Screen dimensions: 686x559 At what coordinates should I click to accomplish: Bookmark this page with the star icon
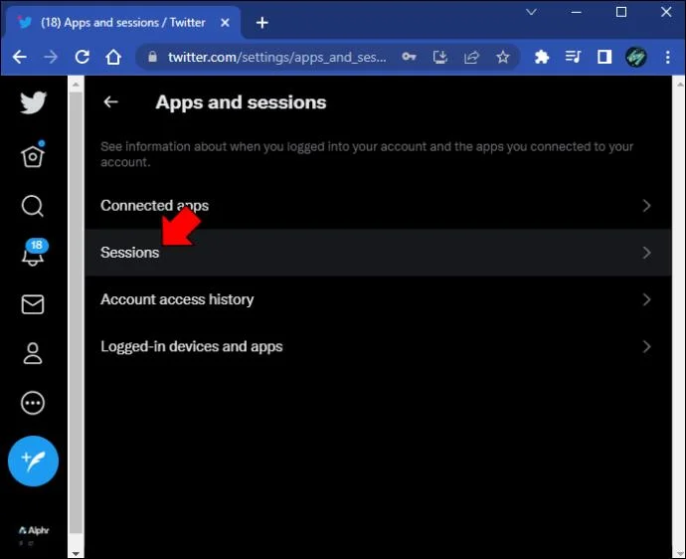[503, 57]
